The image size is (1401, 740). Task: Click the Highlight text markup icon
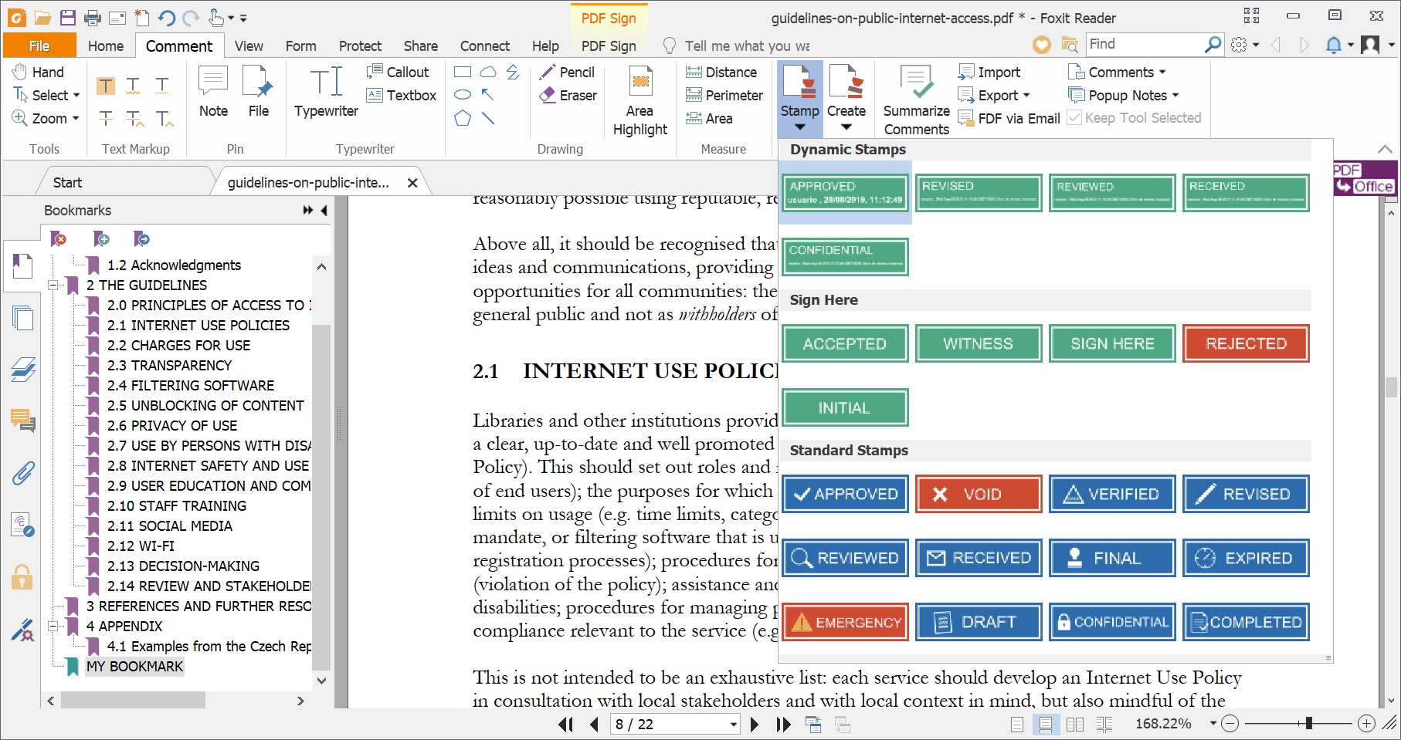click(x=106, y=86)
